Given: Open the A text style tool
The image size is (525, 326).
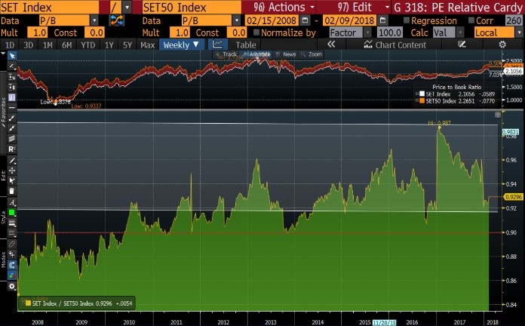Looking at the screenshot, I should click(12, 202).
